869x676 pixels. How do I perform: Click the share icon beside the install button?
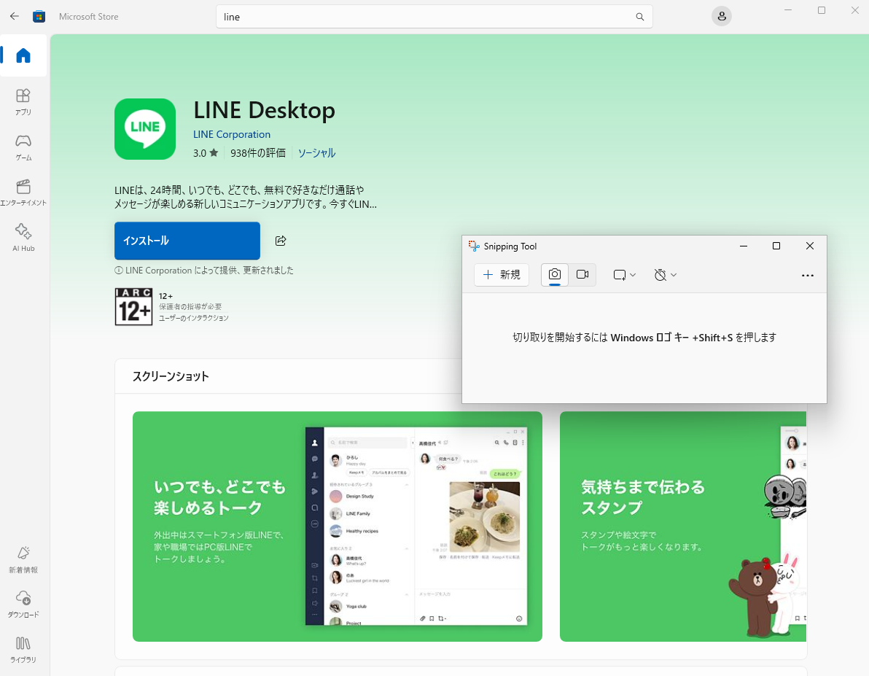coord(281,241)
